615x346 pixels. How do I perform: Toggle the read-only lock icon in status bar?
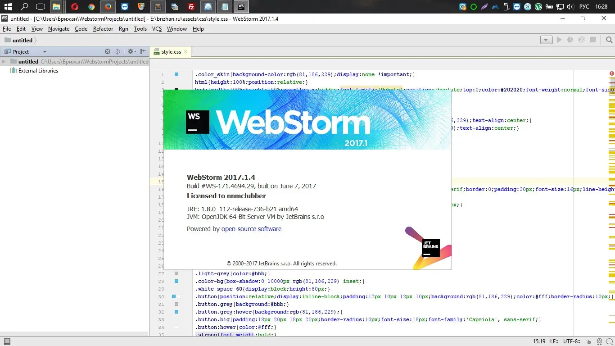pos(588,341)
